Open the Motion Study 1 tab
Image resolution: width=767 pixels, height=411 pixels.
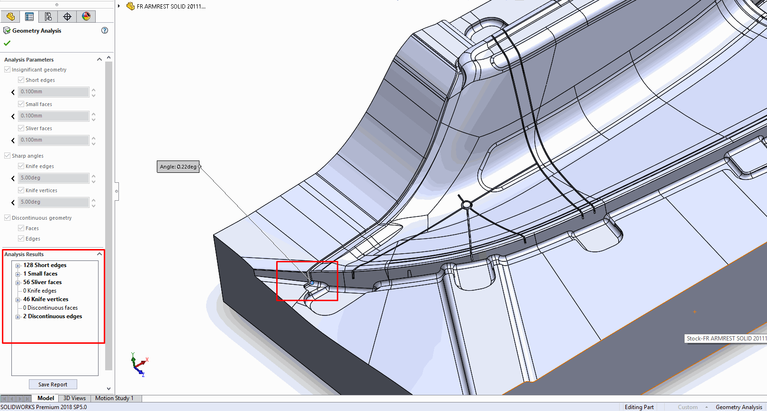coord(114,398)
